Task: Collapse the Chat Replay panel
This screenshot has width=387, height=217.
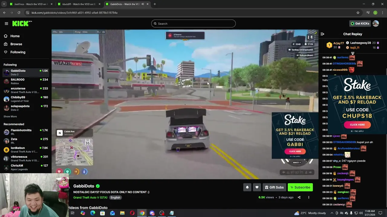Action: [322, 34]
